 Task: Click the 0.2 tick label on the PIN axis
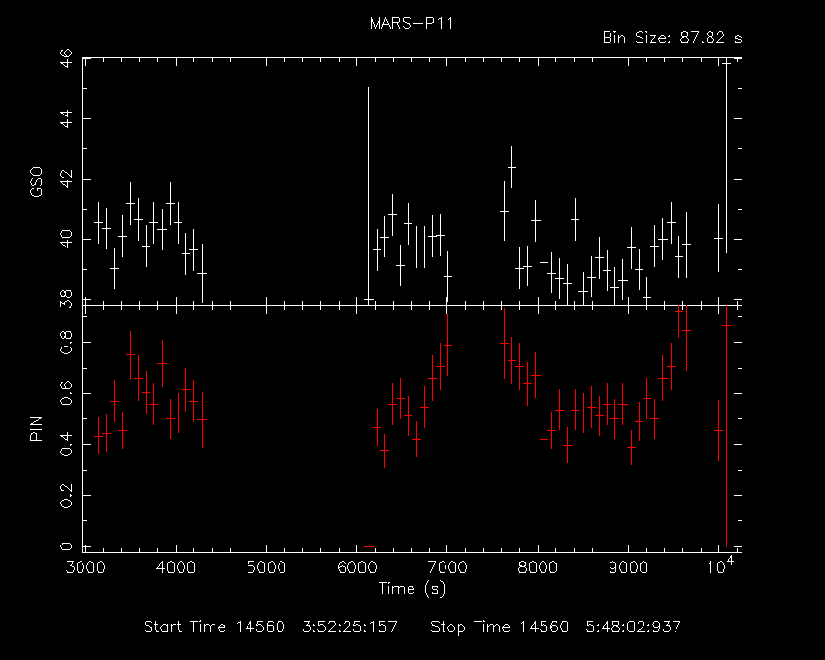[66, 495]
